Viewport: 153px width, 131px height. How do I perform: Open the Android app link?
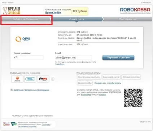point(102,95)
